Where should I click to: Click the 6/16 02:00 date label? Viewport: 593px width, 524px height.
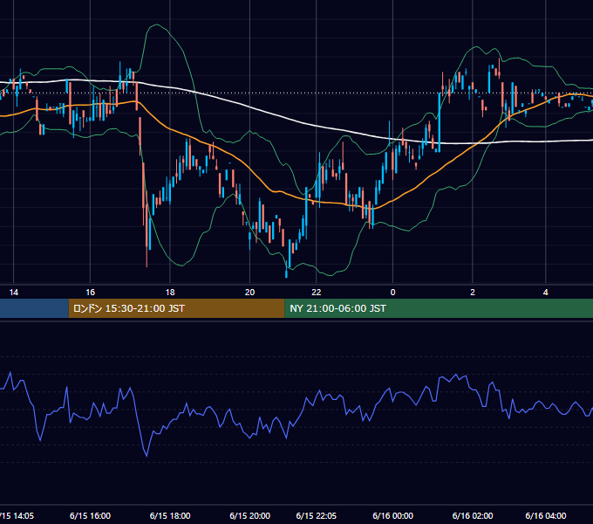coord(473,515)
